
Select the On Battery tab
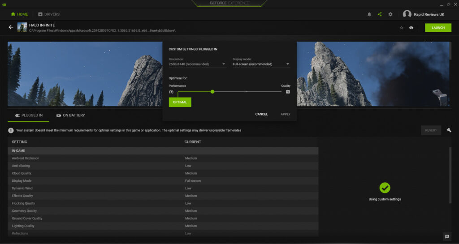70,116
